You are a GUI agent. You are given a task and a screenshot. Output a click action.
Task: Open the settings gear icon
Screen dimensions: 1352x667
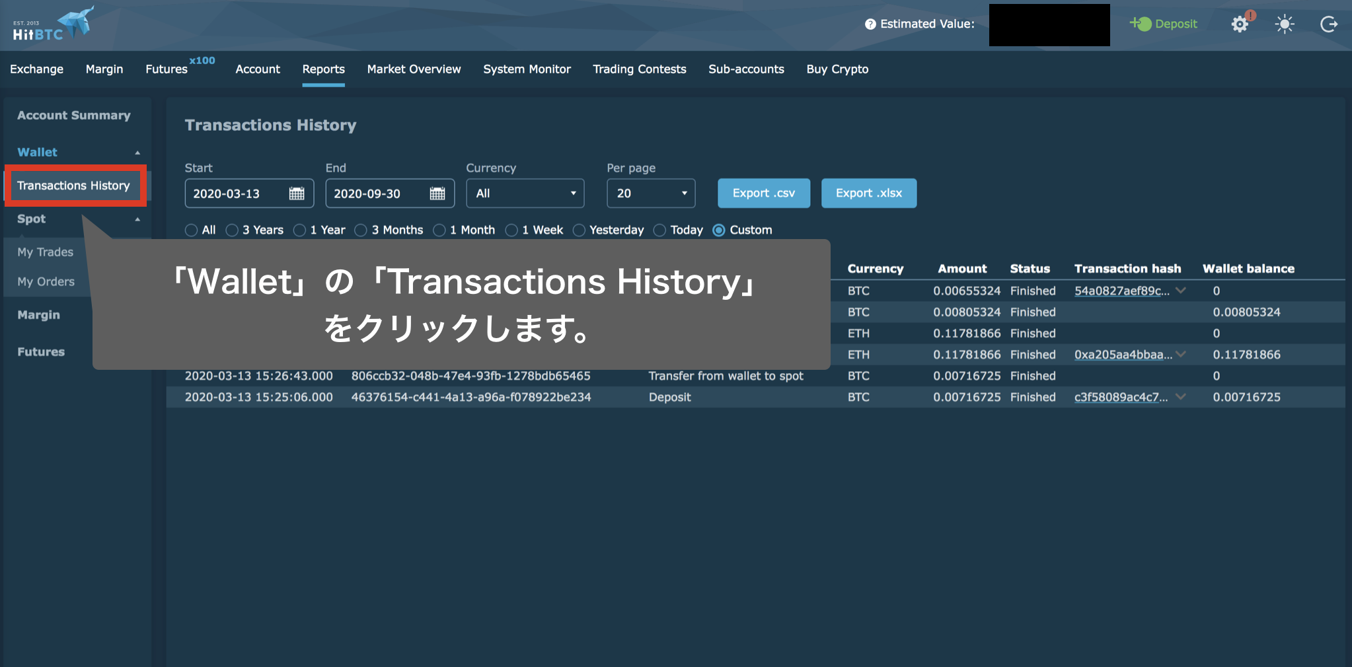(x=1240, y=24)
